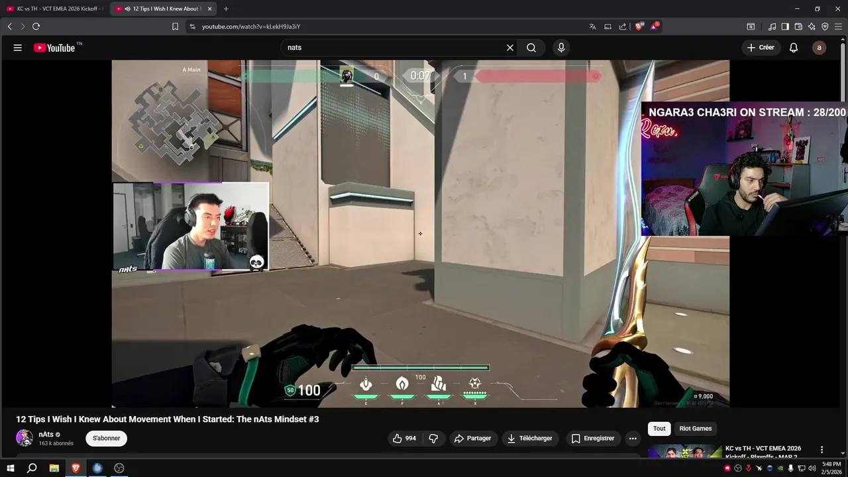Click the Partager share button

coord(473,439)
